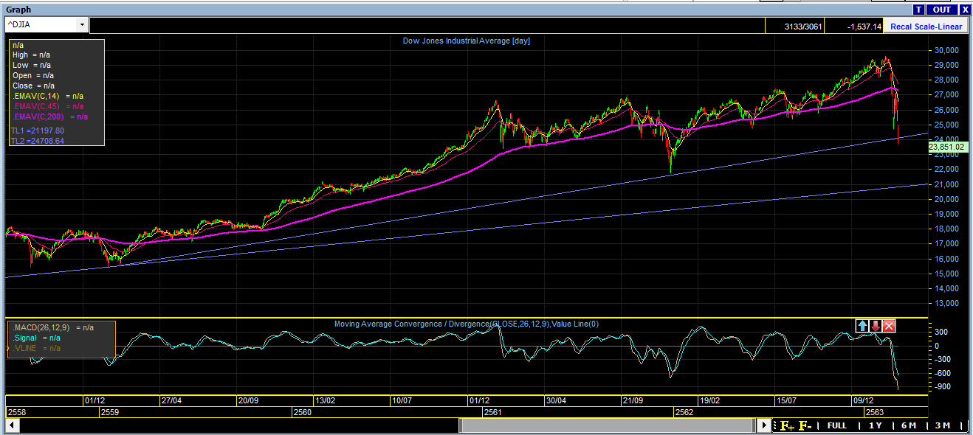Click the 2561 year marker
Screen dimensions: 973x435
pos(492,412)
